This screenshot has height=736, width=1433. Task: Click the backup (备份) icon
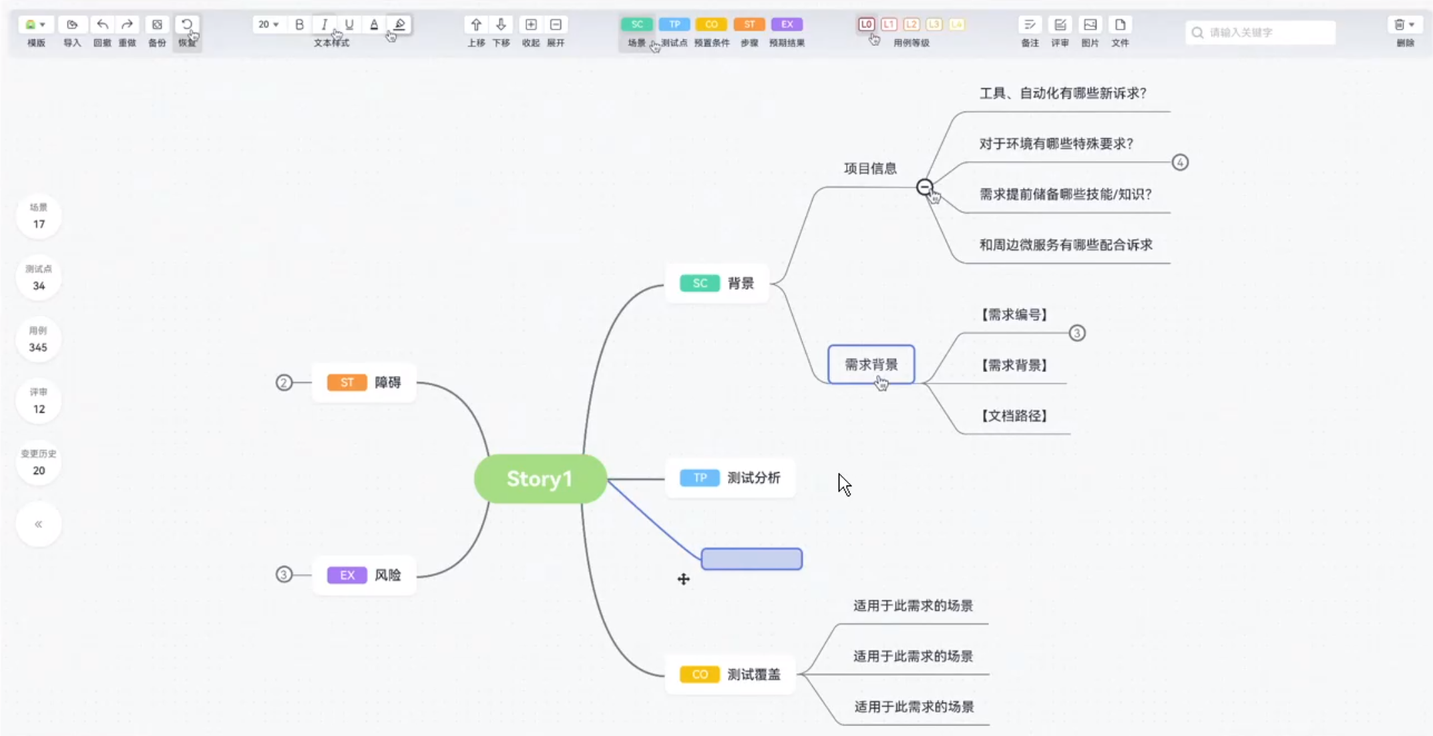tap(157, 25)
